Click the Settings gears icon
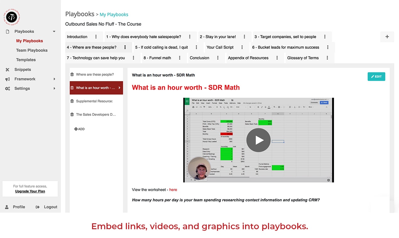This screenshot has height=238, width=399. click(8, 89)
